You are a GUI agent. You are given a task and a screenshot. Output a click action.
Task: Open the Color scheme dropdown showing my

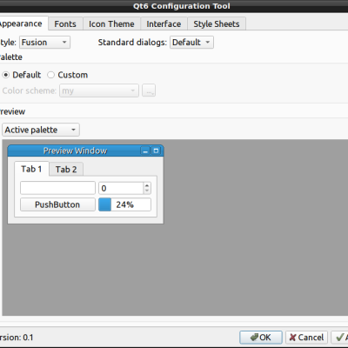tap(99, 90)
